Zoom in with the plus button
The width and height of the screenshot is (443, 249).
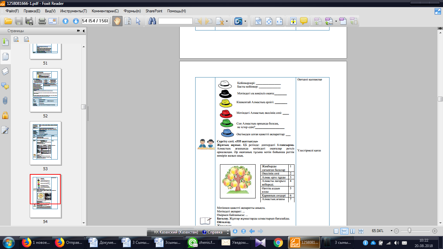click(x=435, y=231)
